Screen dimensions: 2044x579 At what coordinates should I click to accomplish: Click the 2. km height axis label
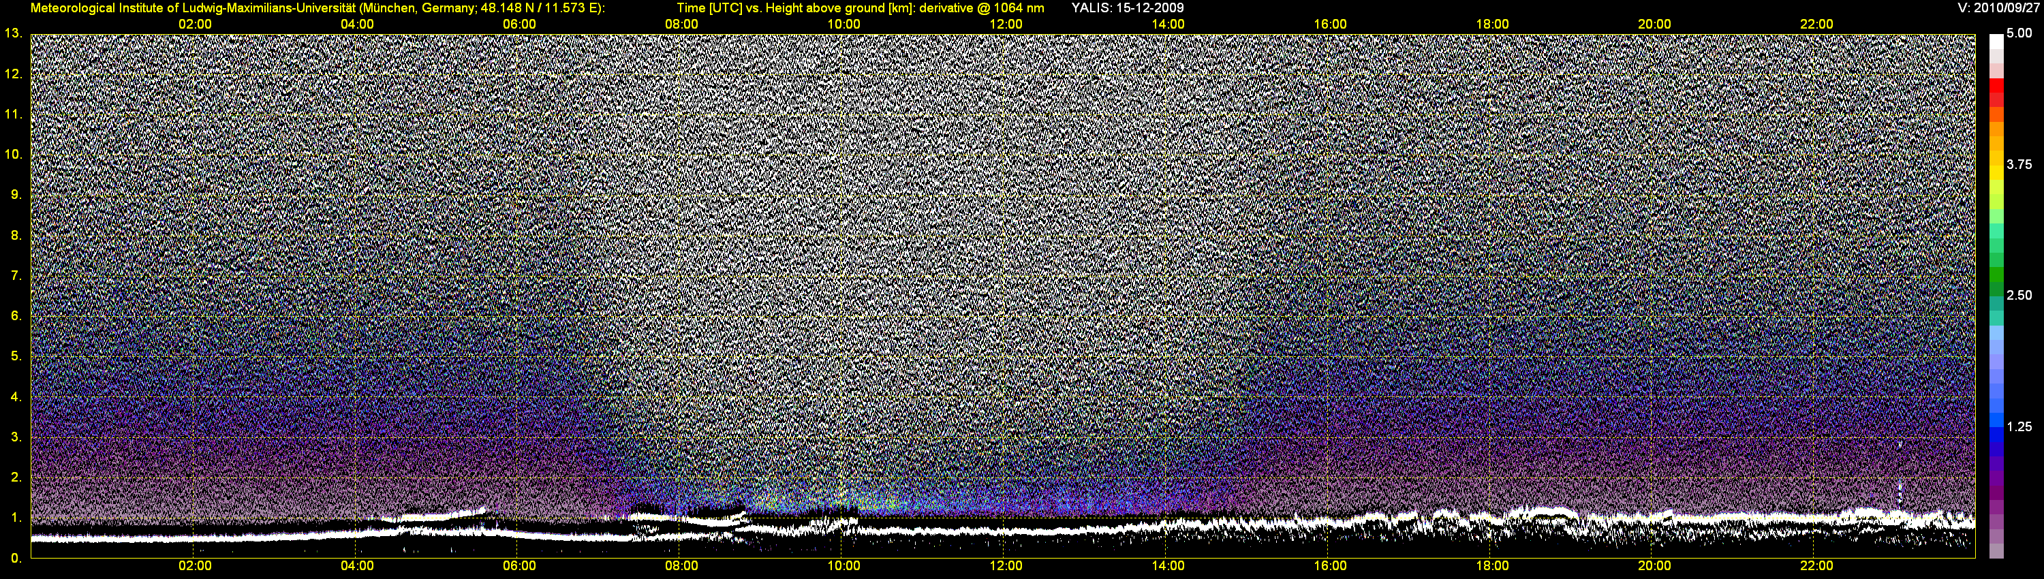[x=16, y=478]
